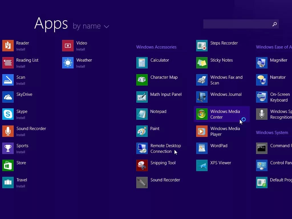Expand the sort options chevron next to Apps
The width and height of the screenshot is (292, 219).
tap(107, 26)
